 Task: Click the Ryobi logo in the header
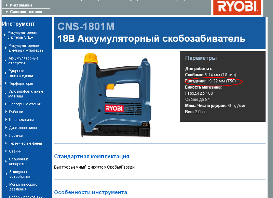237,7
